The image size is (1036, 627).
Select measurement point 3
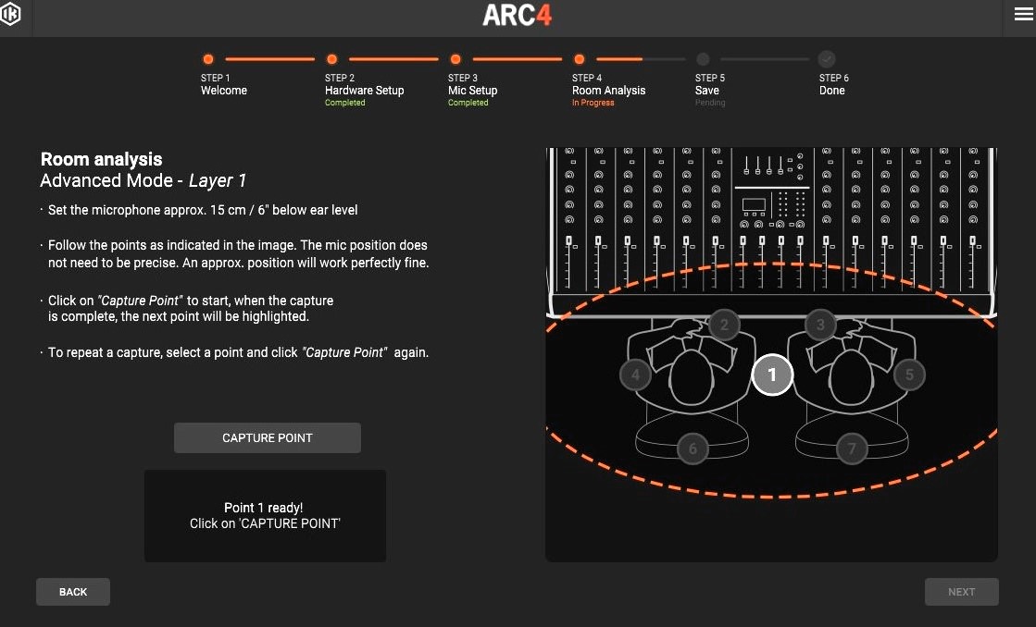[820, 325]
